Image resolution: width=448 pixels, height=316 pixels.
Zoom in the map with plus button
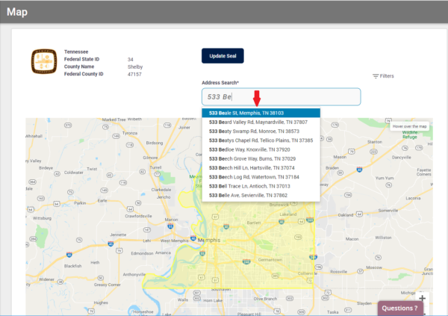pyautogui.click(x=423, y=298)
